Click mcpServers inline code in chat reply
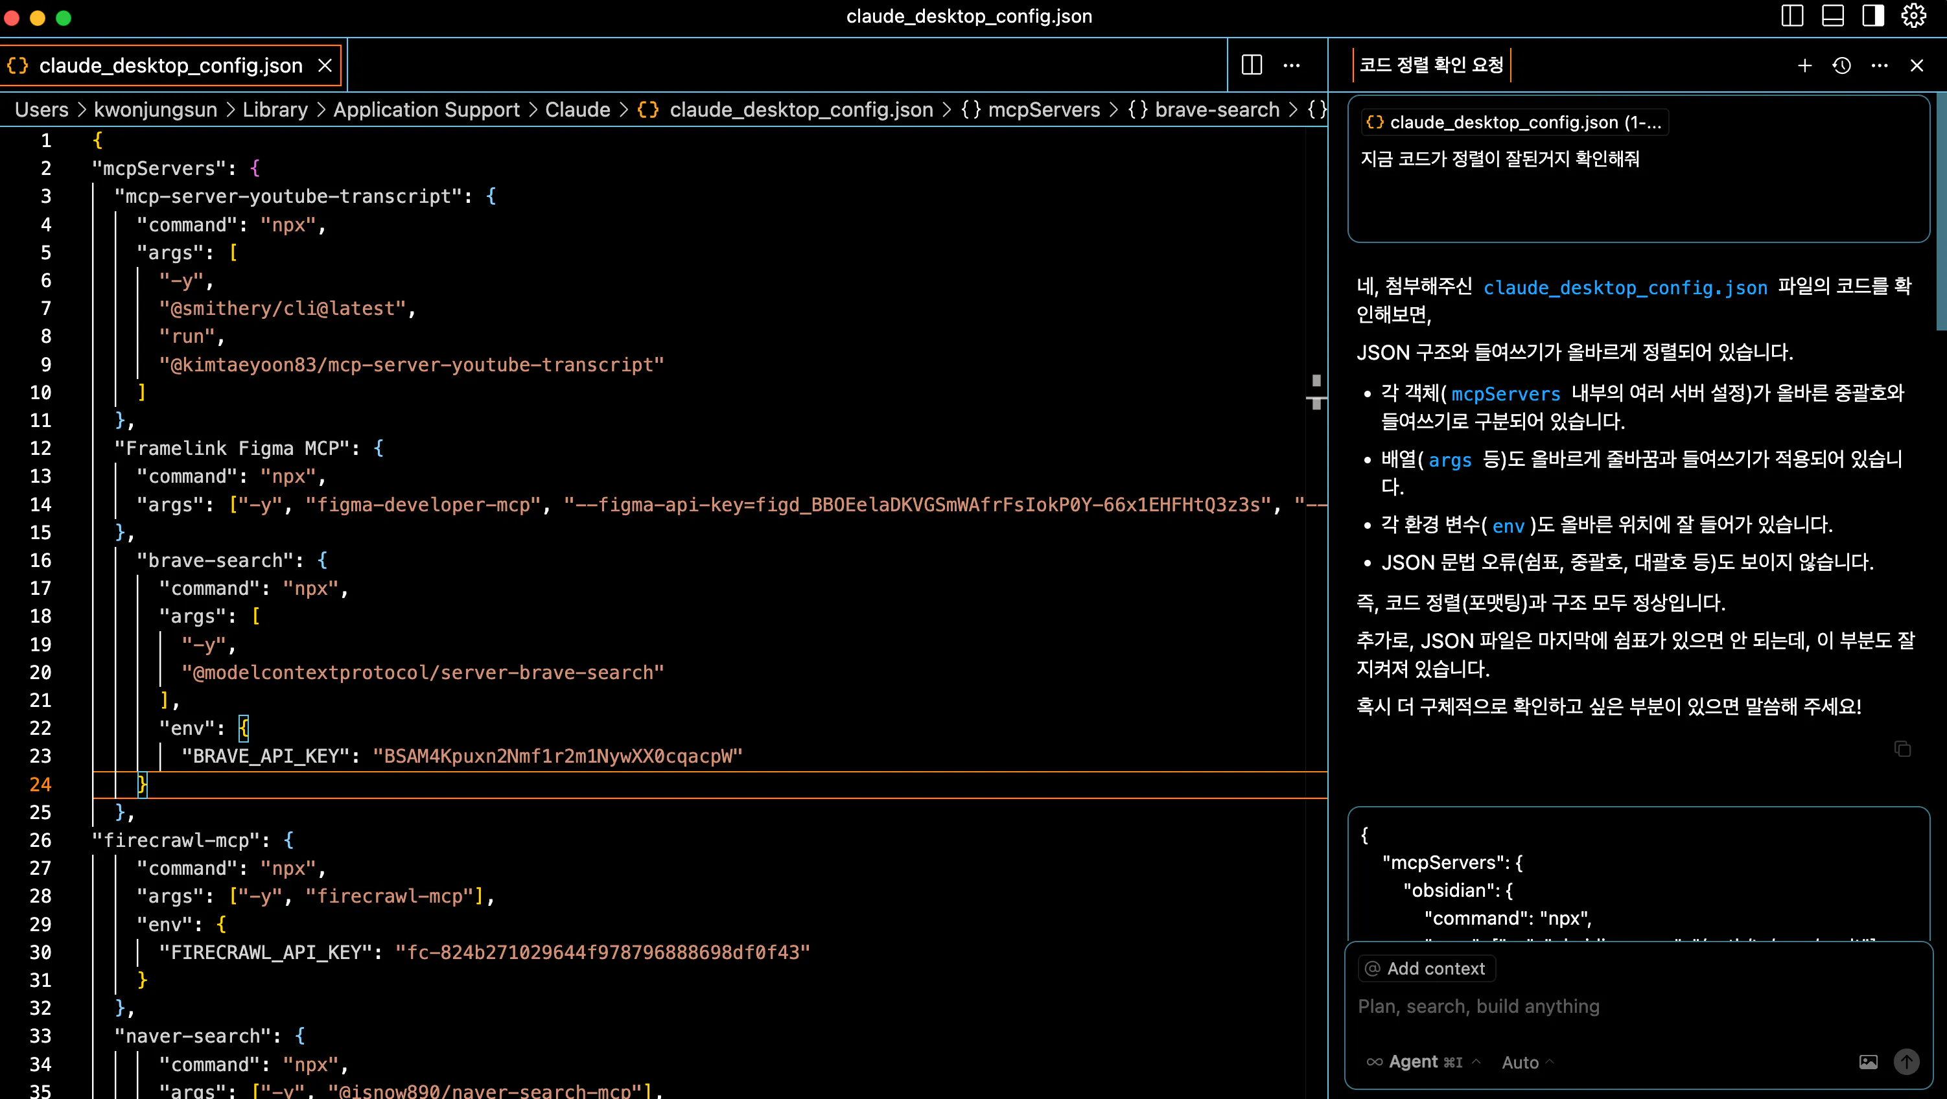1947x1099 pixels. click(x=1506, y=393)
